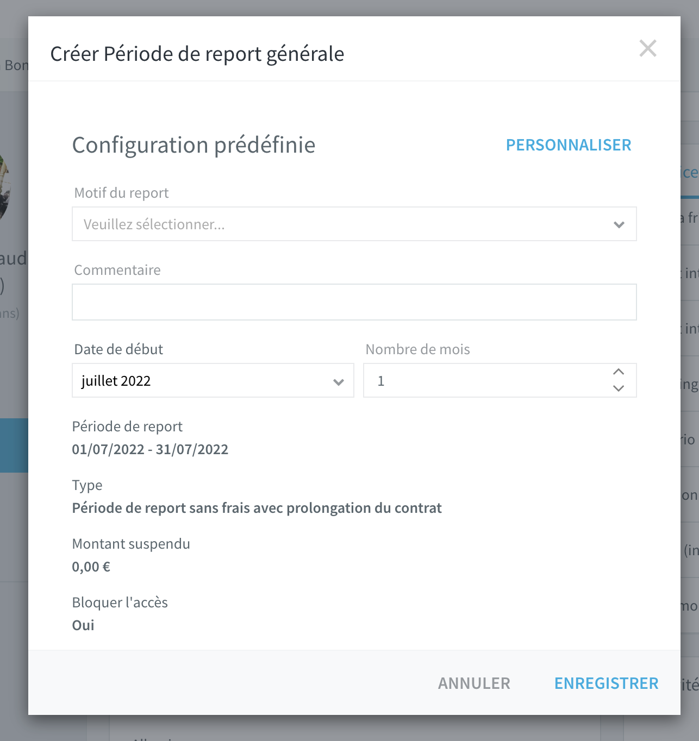The width and height of the screenshot is (699, 741).
Task: Click the ENREGISTRER button
Action: (x=607, y=683)
